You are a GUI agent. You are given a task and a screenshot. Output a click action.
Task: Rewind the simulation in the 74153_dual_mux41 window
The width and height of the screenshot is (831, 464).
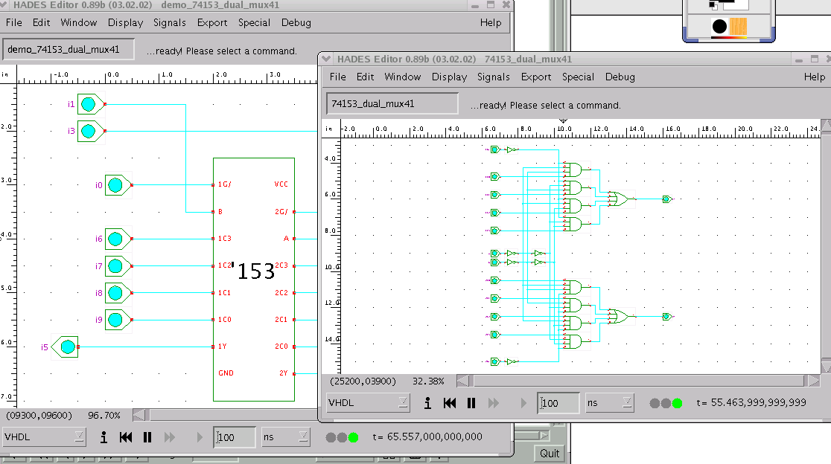[x=450, y=403]
